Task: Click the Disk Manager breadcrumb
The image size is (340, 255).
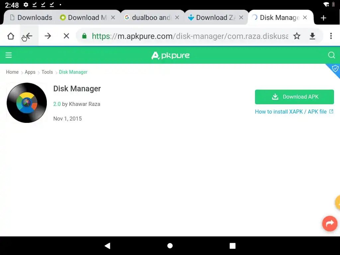Action: pos(73,72)
